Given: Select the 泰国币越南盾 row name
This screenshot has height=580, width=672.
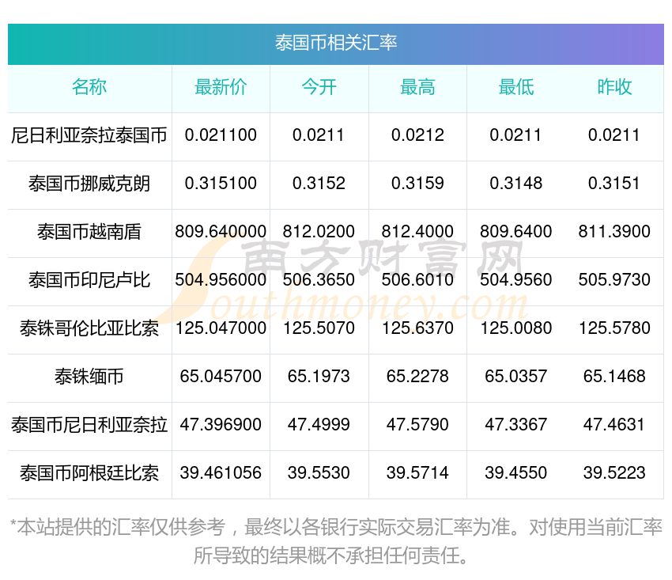Looking at the screenshot, I should tap(89, 232).
